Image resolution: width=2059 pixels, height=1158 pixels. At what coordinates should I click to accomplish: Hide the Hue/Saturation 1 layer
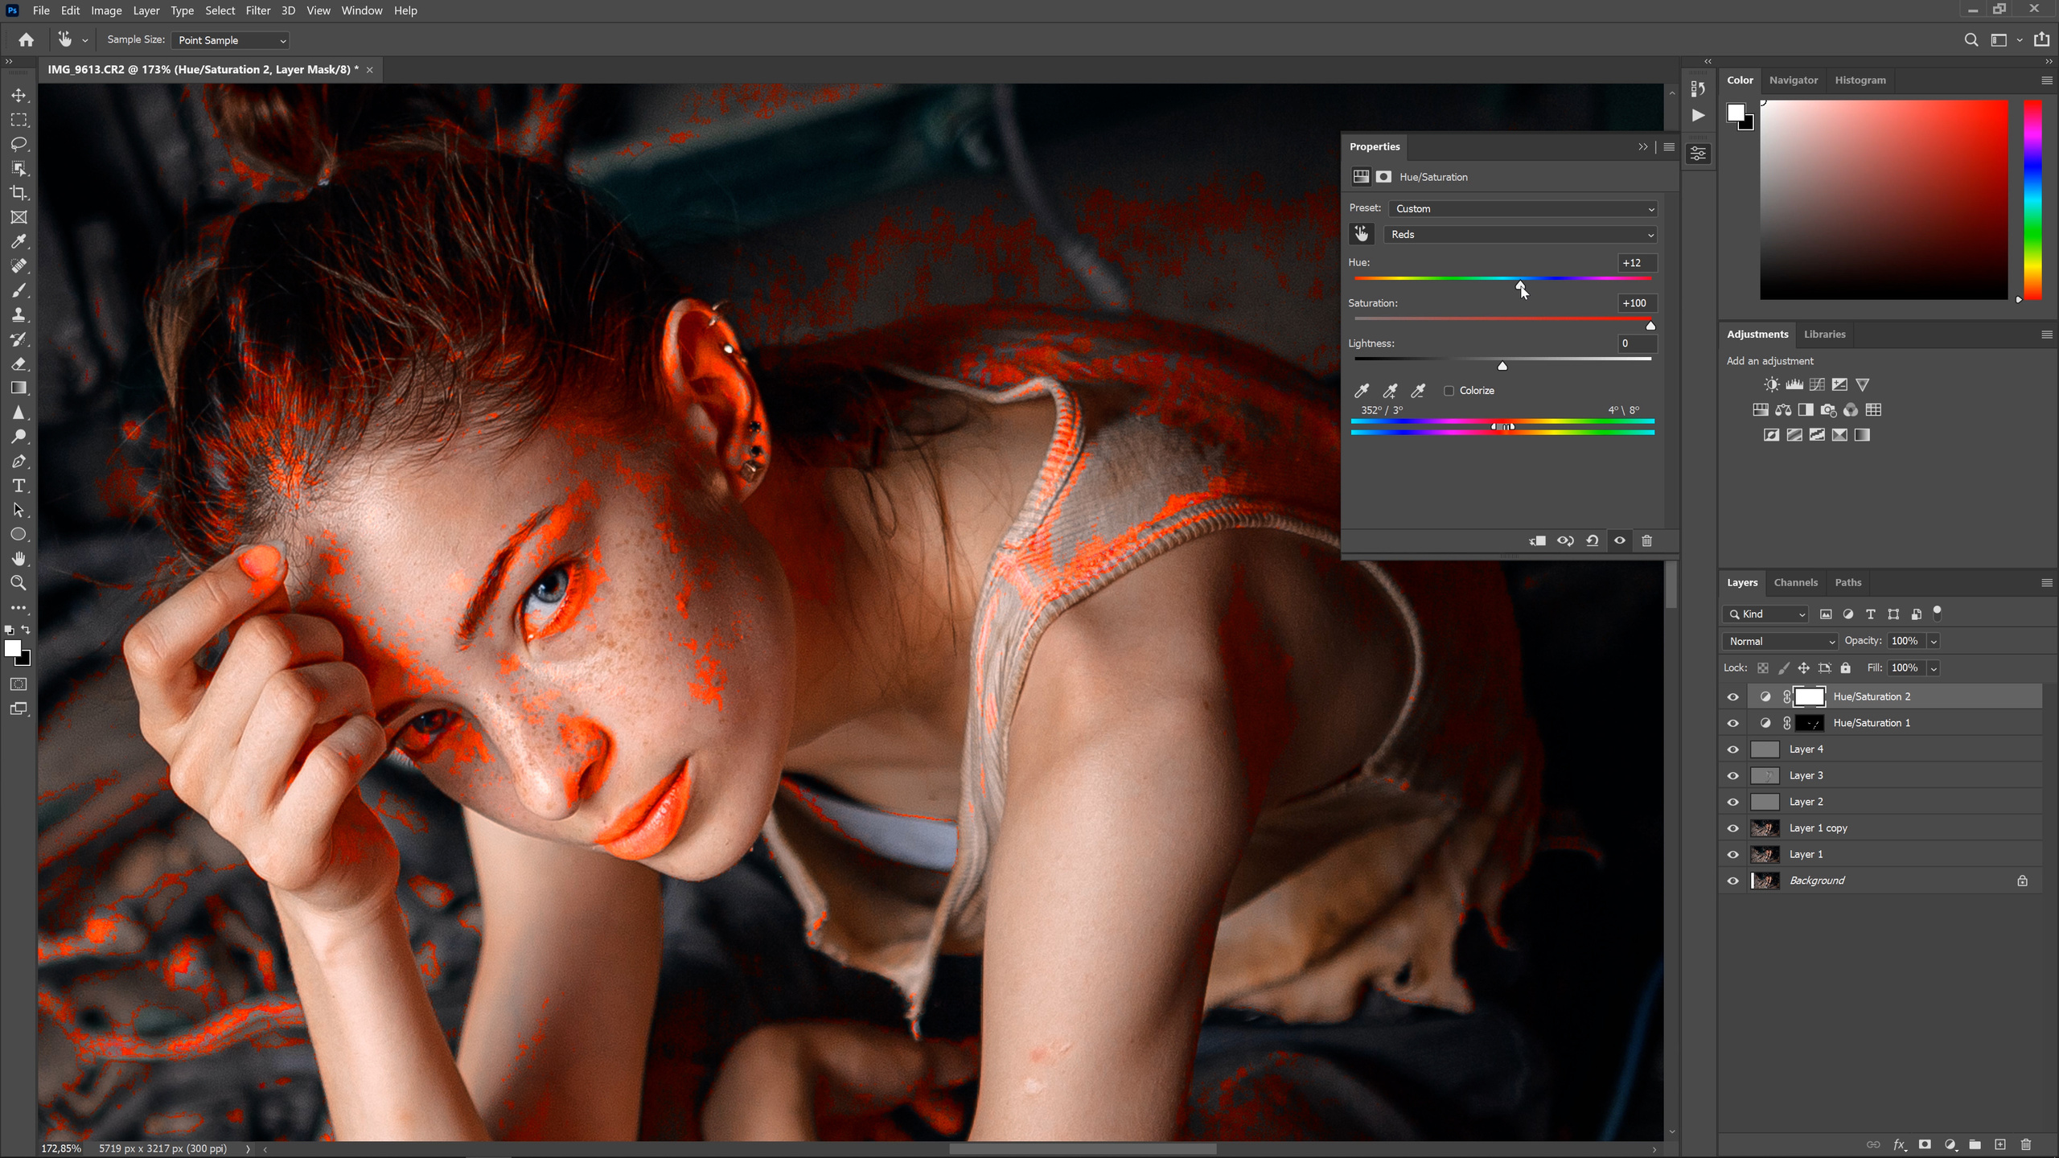pyautogui.click(x=1733, y=723)
